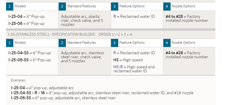Select I-25-04-SS 4" Pop-up model row
The image size is (234, 105).
[x=29, y=53]
